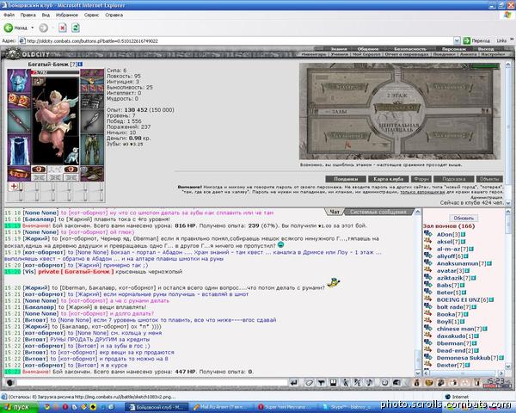The height and width of the screenshot is (413, 516).
Task: Open the Файл menu
Action: [x=8, y=15]
